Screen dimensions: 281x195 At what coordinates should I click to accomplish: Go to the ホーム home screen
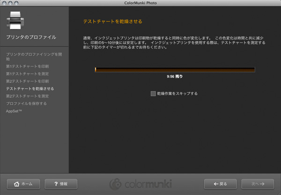[23, 184]
